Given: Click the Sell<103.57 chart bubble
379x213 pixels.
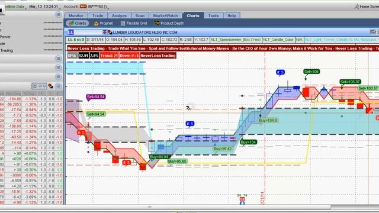Looking at the screenshot, I should pyautogui.click(x=368, y=88).
